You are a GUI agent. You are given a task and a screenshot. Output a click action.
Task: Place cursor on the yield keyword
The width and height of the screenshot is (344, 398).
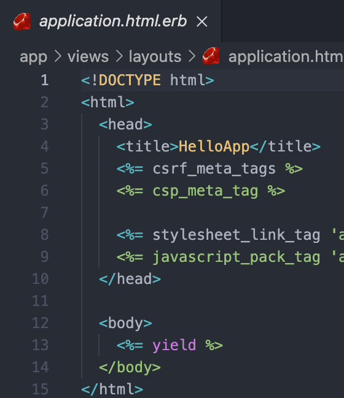[174, 345]
